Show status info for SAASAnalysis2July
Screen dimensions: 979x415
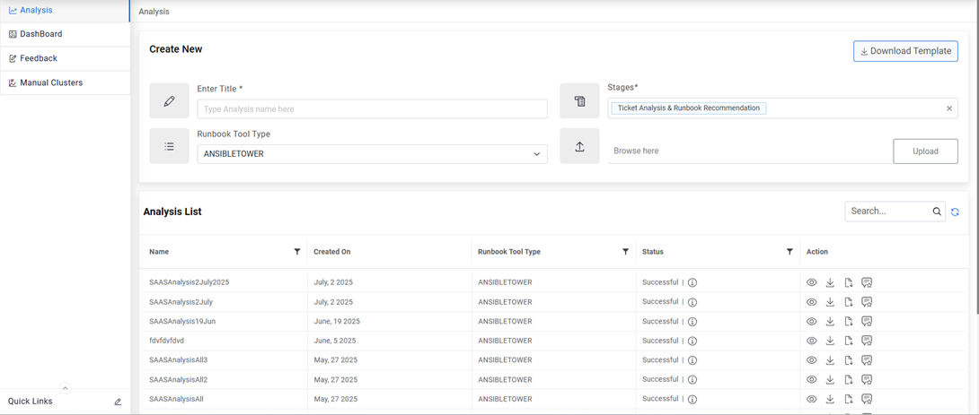[692, 302]
